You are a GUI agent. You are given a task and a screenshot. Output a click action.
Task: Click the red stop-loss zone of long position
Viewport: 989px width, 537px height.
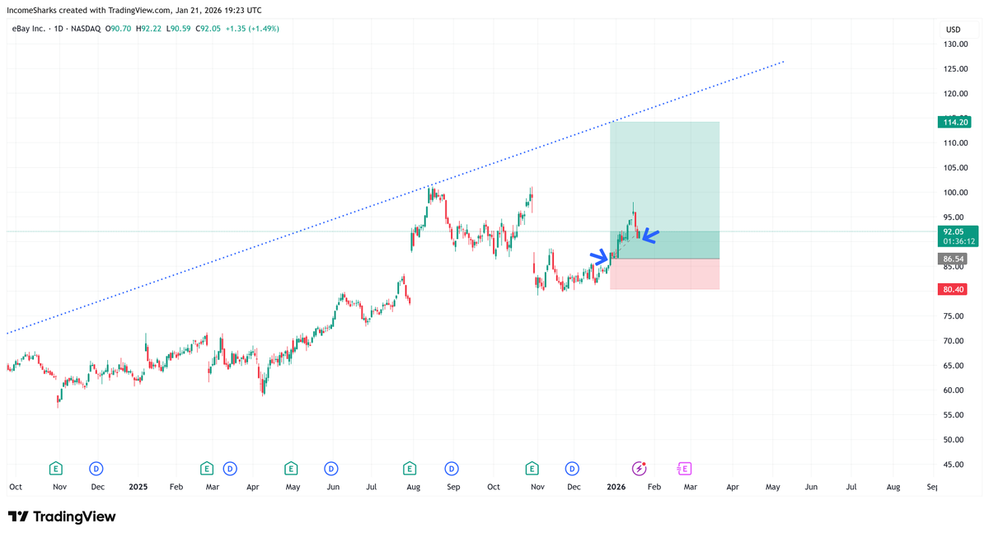[664, 274]
